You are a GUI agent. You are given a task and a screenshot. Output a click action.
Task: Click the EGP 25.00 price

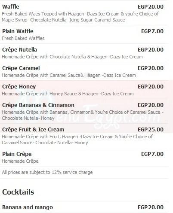pyautogui.click(x=151, y=130)
